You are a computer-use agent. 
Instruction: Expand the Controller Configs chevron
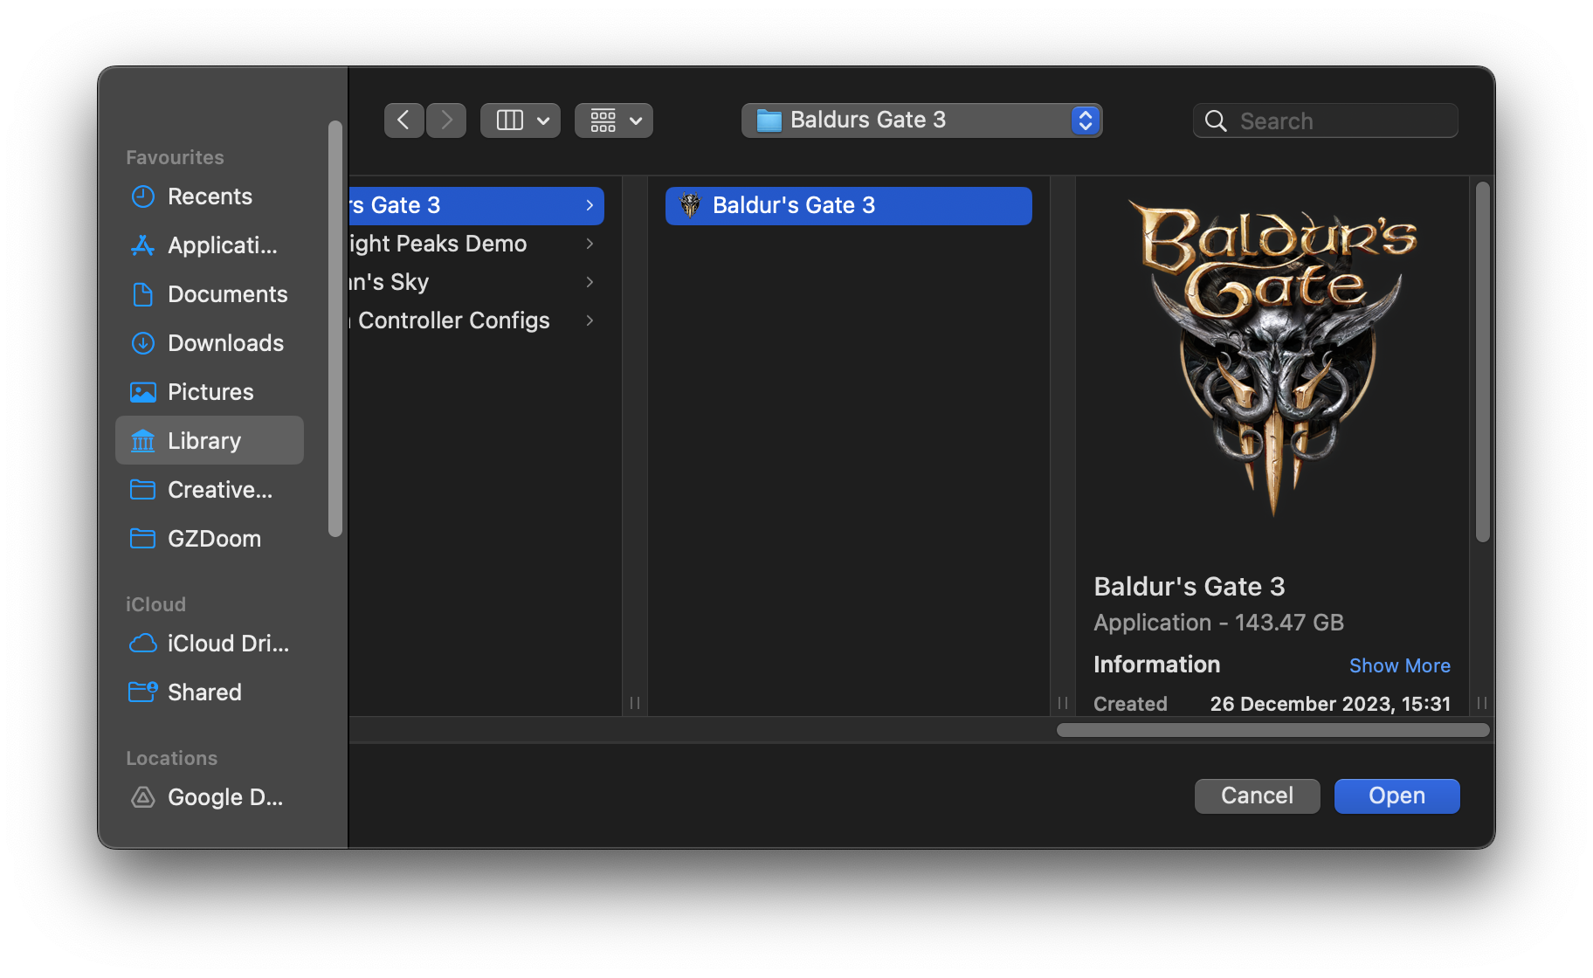[590, 320]
